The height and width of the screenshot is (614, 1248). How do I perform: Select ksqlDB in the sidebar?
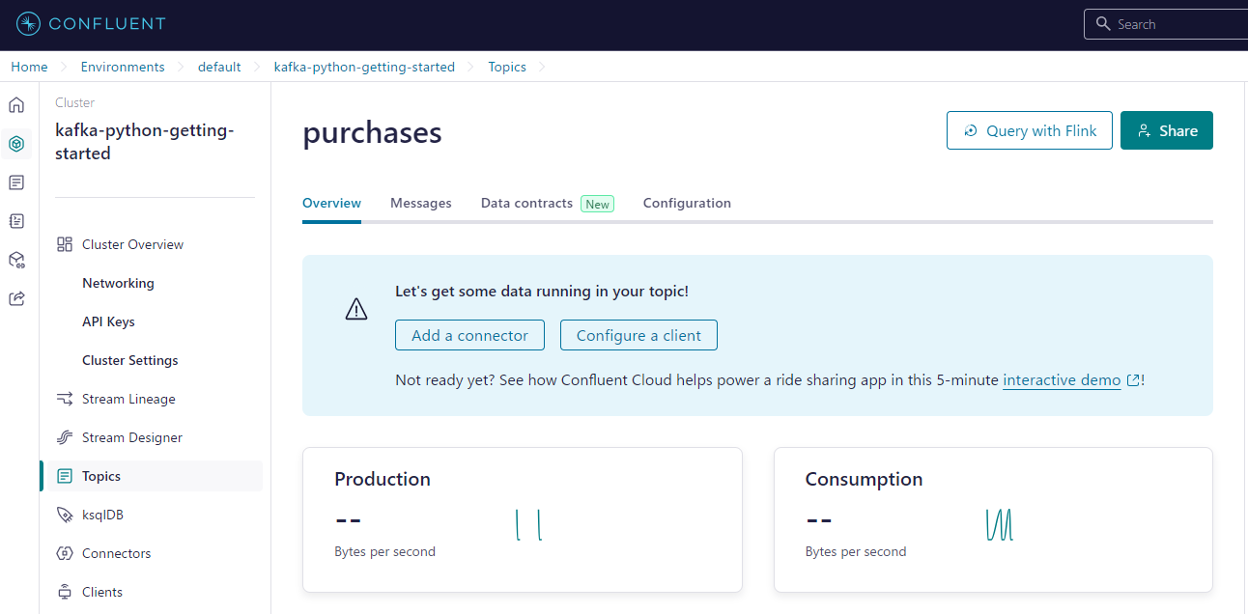[102, 515]
